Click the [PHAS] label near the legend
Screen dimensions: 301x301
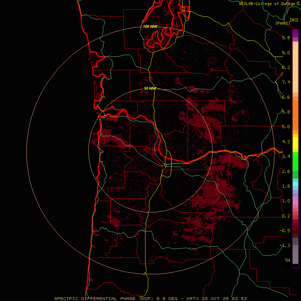tap(283, 23)
